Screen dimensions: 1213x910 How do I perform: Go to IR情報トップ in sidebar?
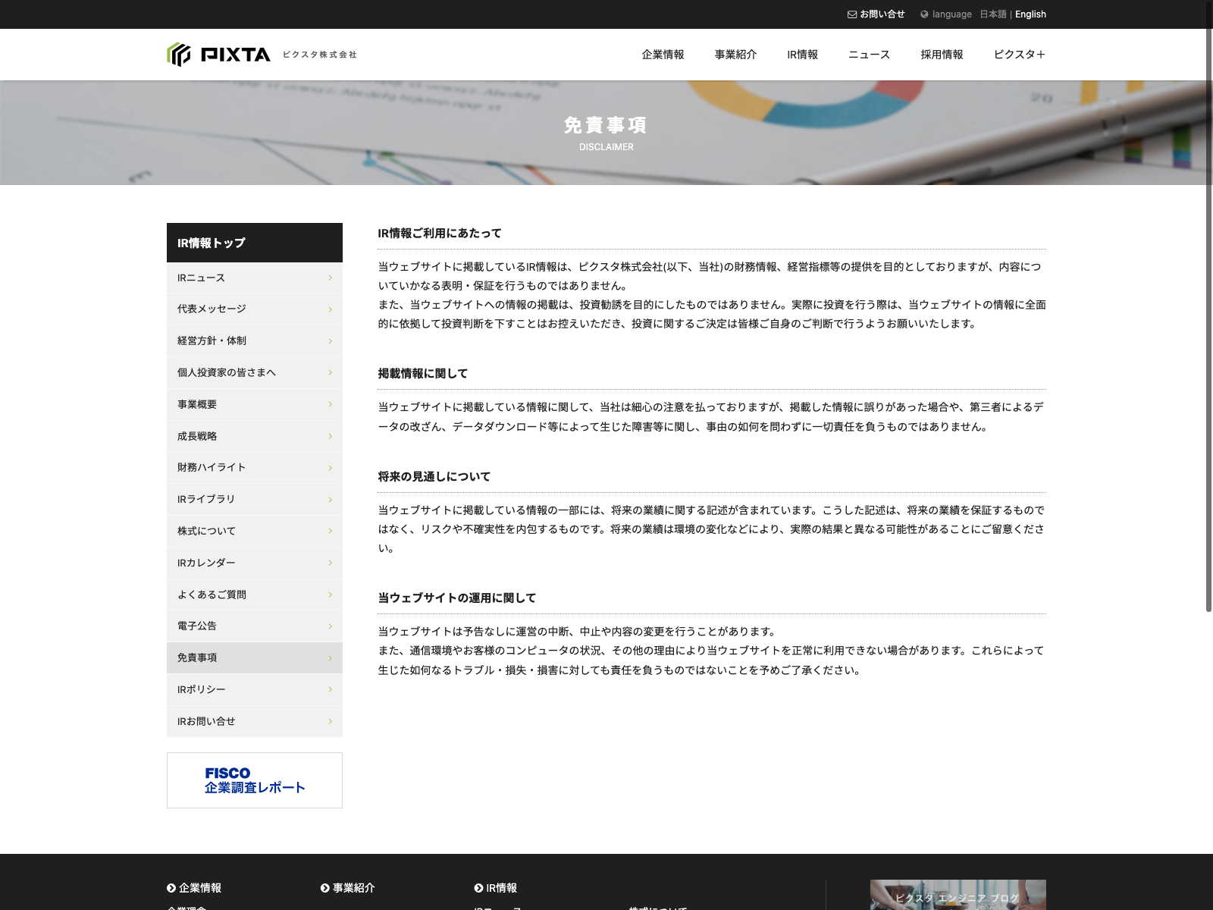[x=255, y=243]
